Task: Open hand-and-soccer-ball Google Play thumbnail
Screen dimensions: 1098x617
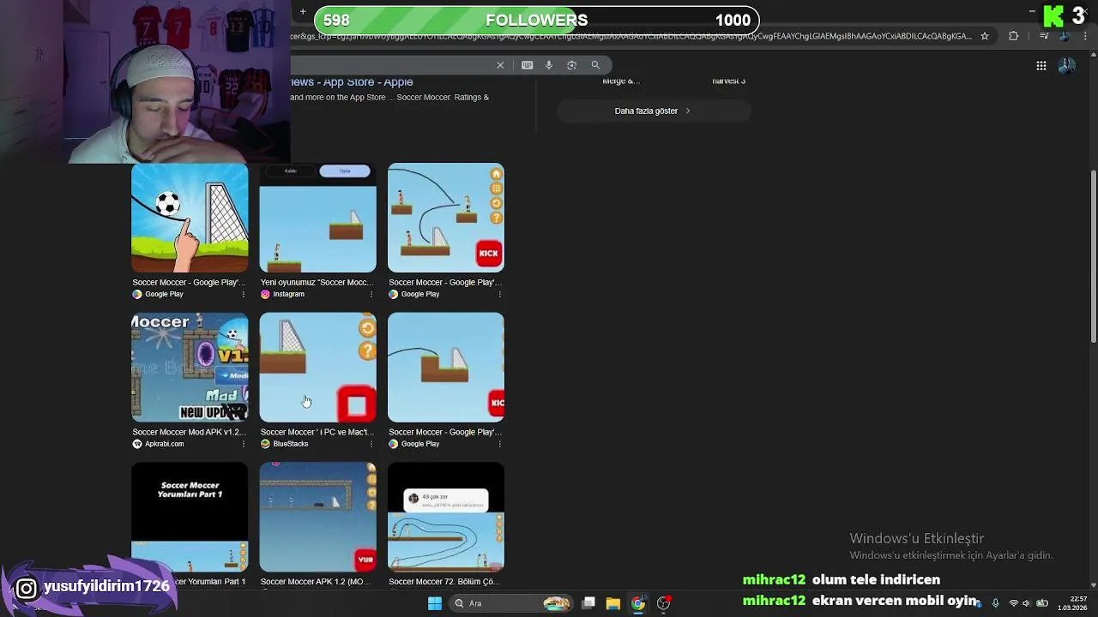Action: [190, 218]
